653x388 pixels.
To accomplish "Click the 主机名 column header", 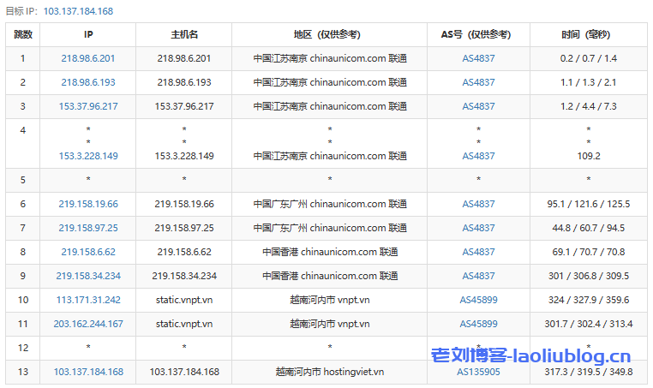I will [x=184, y=34].
